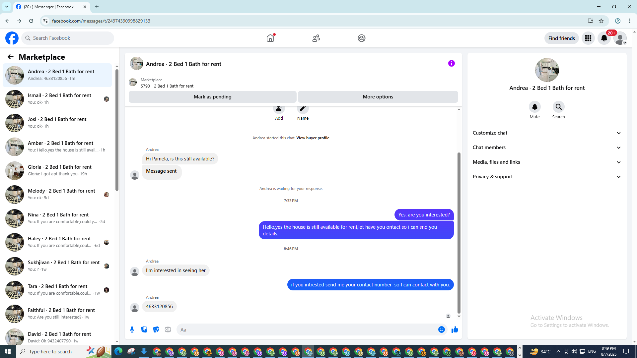The image size is (637, 358).
Task: Open conversation with Ismail
Action: coord(57,99)
